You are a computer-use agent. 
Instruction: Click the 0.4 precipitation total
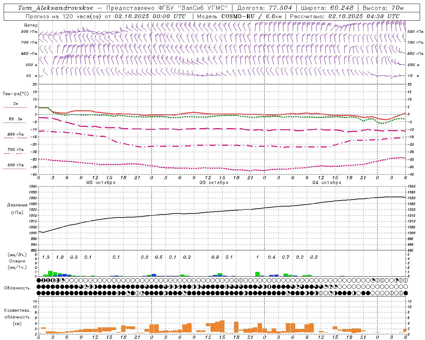272,257
